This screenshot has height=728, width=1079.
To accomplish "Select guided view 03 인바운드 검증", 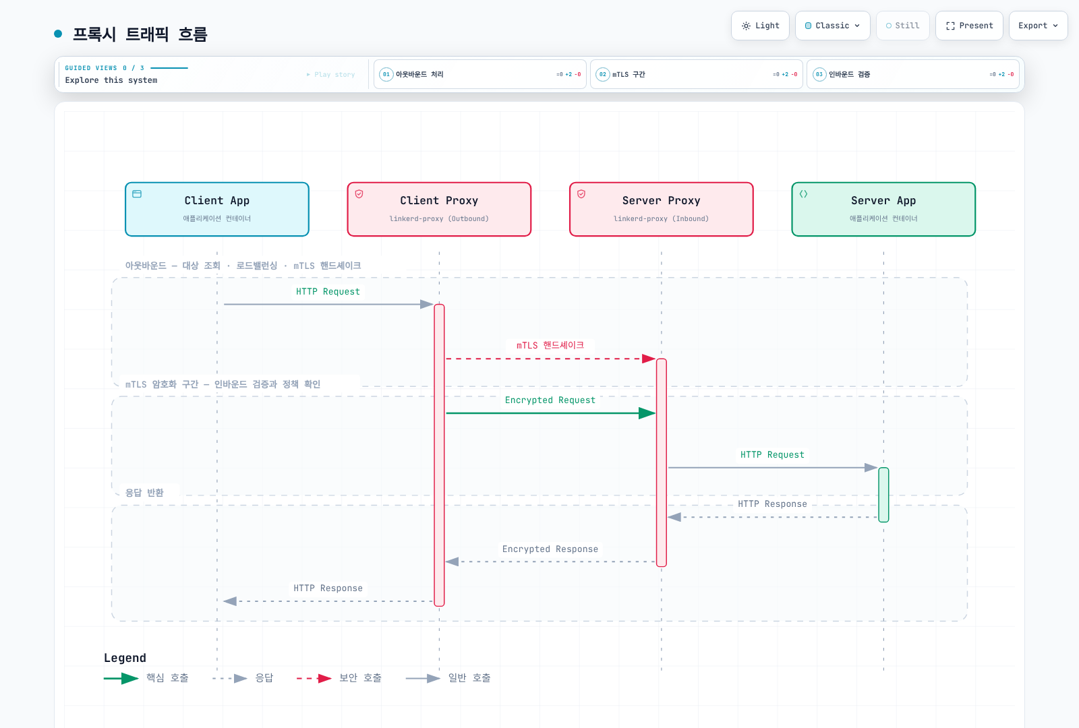I will click(x=913, y=74).
